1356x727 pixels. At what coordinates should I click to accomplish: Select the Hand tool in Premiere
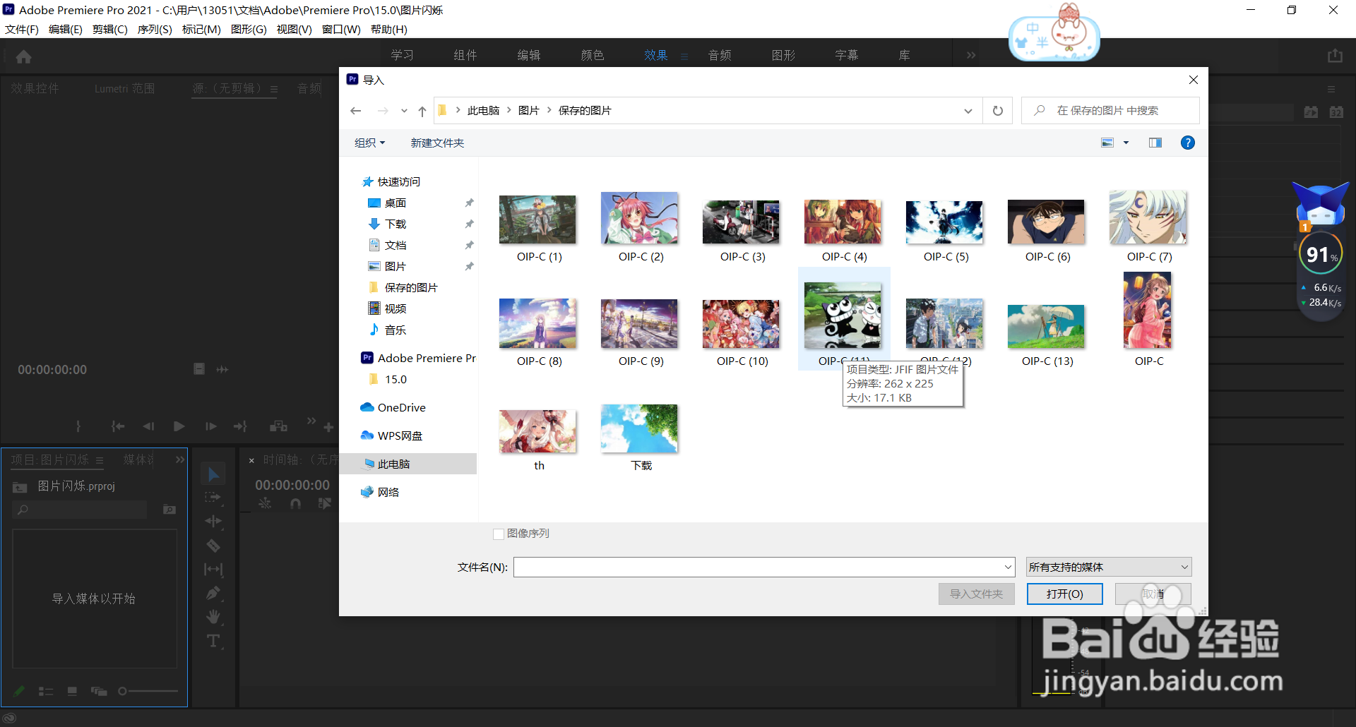pyautogui.click(x=213, y=617)
